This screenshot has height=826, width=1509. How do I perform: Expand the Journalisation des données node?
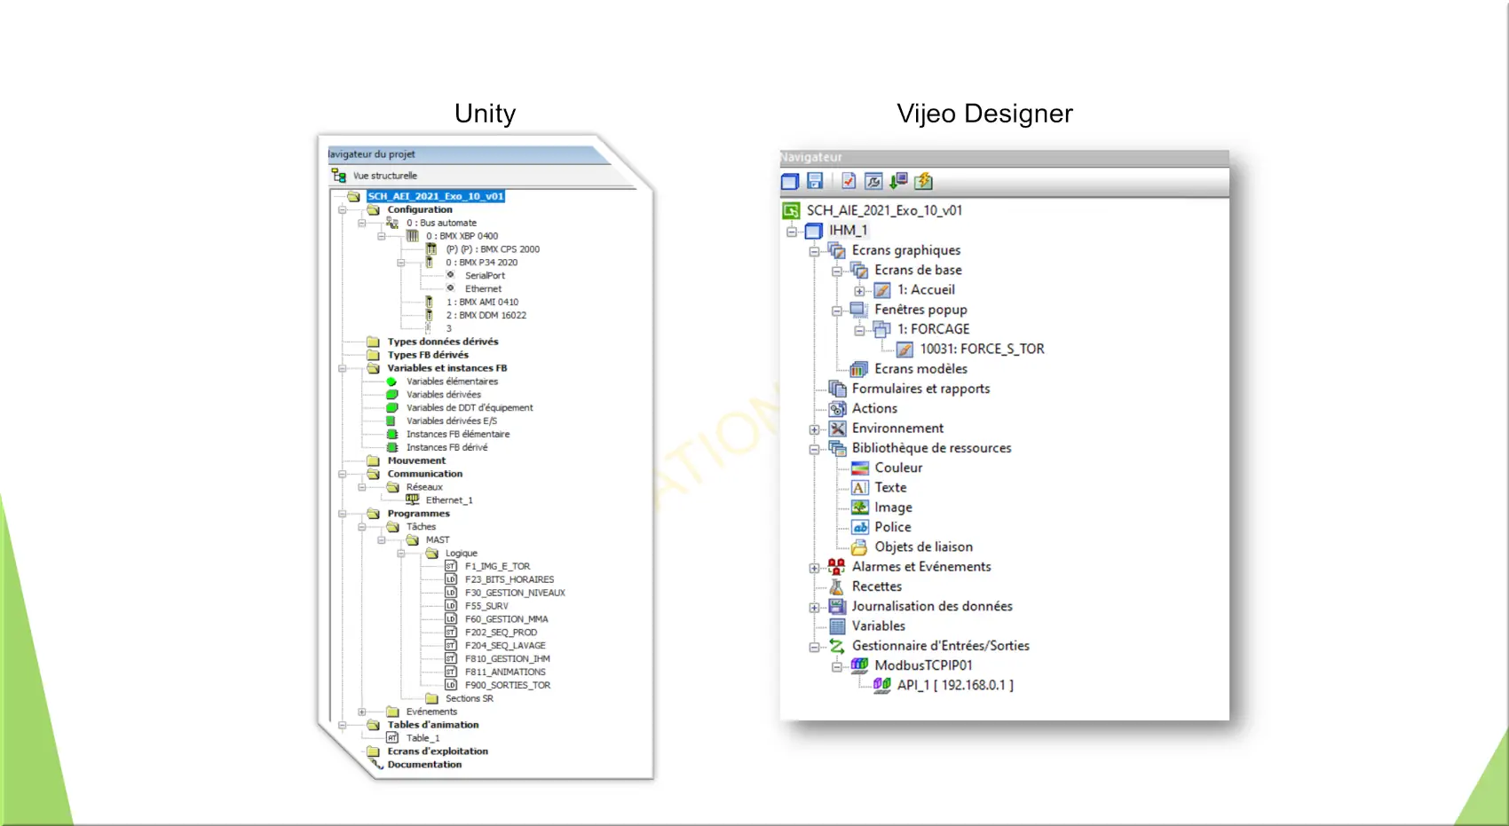pyautogui.click(x=814, y=608)
